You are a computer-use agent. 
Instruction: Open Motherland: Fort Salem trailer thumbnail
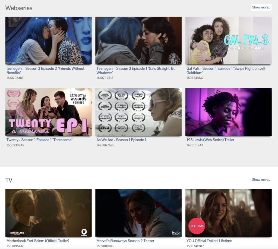coord(49,213)
